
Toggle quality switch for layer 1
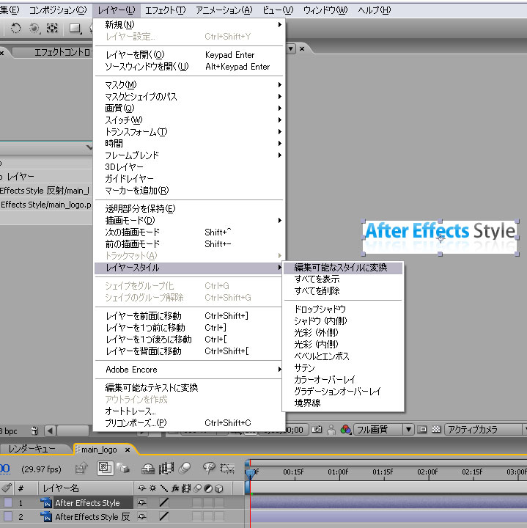pyautogui.click(x=164, y=502)
